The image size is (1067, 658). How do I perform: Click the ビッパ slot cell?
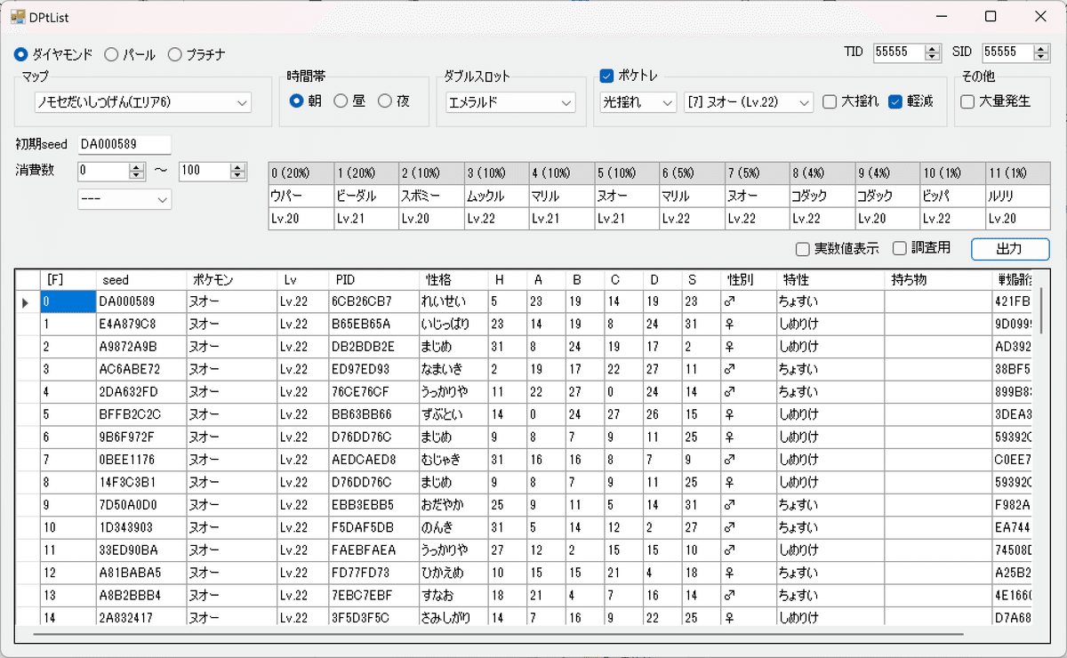[x=952, y=196]
